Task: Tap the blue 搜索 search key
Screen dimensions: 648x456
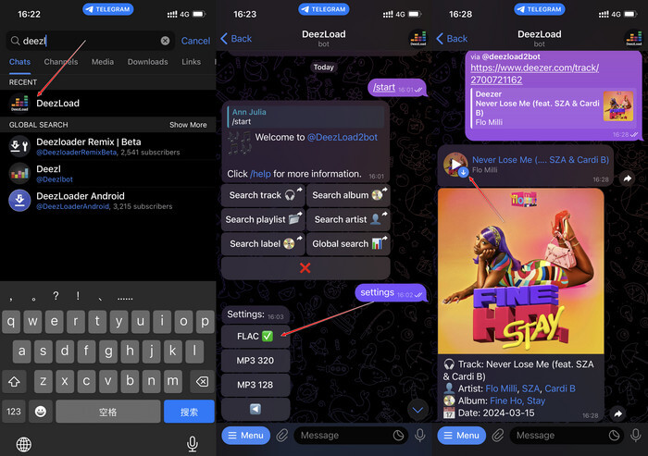Action: pos(189,412)
